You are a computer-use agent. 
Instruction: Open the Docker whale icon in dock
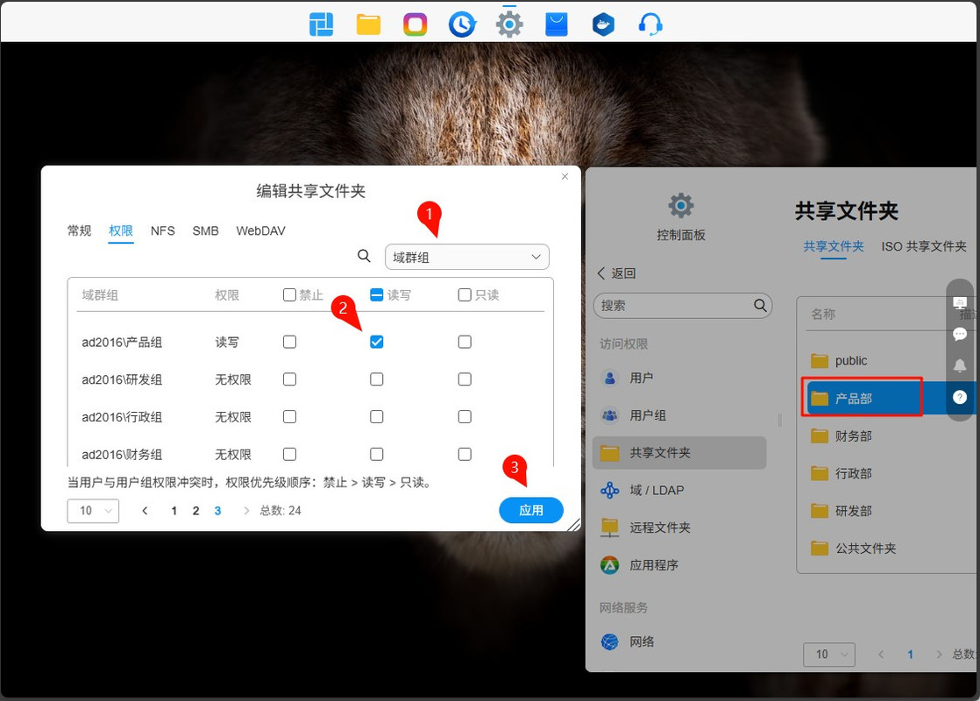click(x=603, y=25)
